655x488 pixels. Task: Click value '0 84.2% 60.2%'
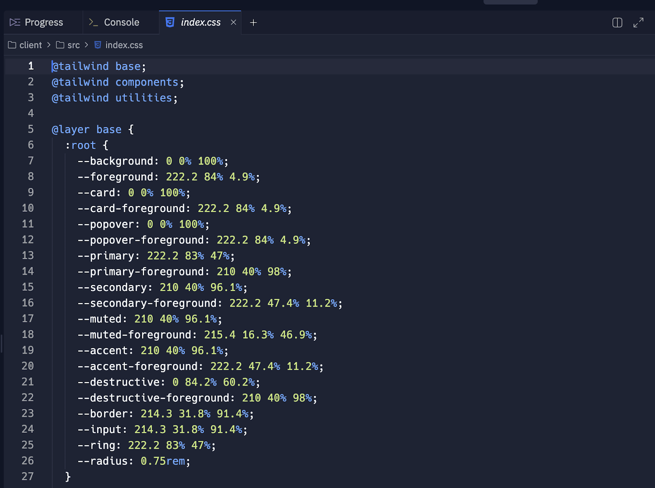click(213, 382)
